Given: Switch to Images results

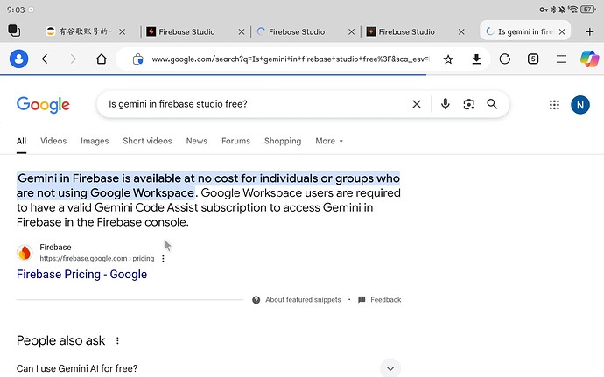Looking at the screenshot, I should (95, 141).
